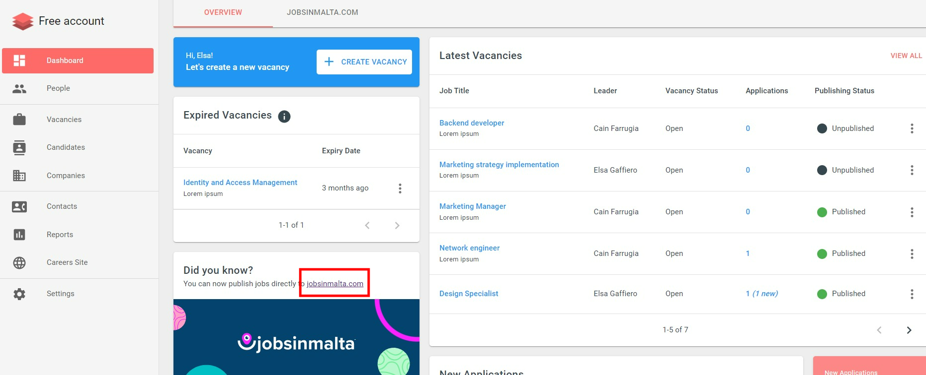The height and width of the screenshot is (375, 926).
Task: Click the Reports chart icon
Action: (x=19, y=235)
